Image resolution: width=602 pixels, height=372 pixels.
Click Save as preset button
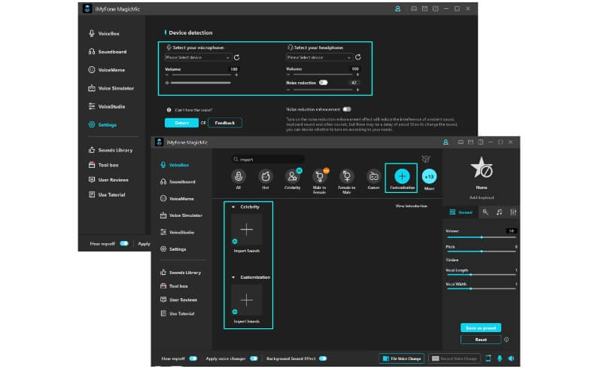481,328
